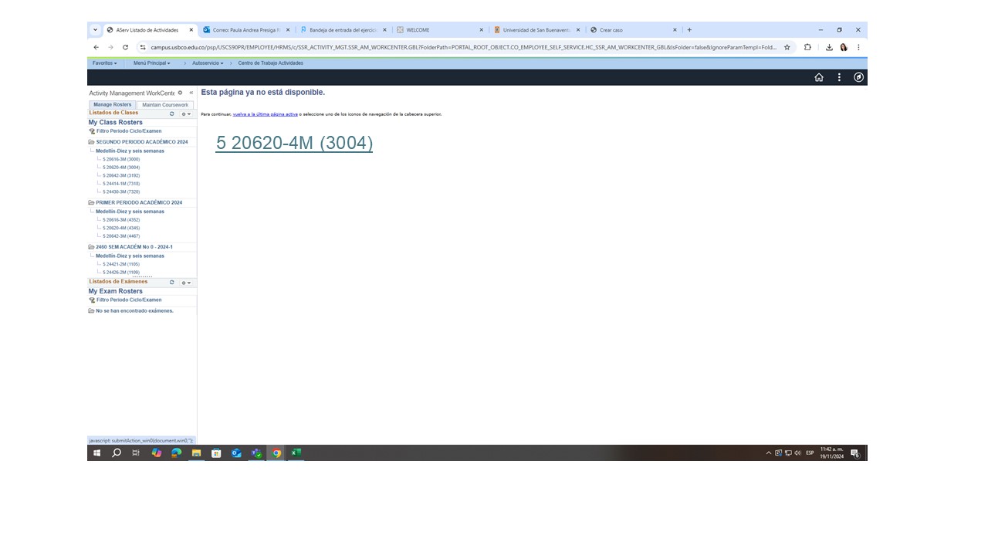The height and width of the screenshot is (556, 988).
Task: Refresh the Listados de Clases section
Action: tap(172, 114)
